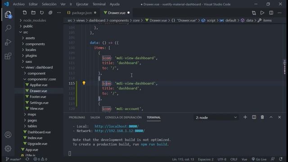Select terminal instance dropdown 2: node
Viewport: 288px width, 162px height.
(216, 117)
